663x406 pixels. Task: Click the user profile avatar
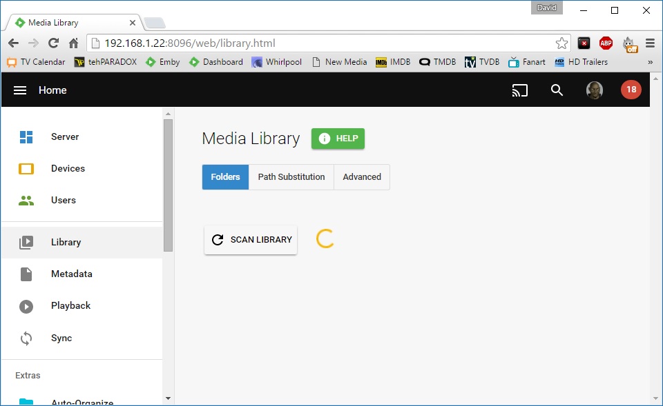[595, 90]
